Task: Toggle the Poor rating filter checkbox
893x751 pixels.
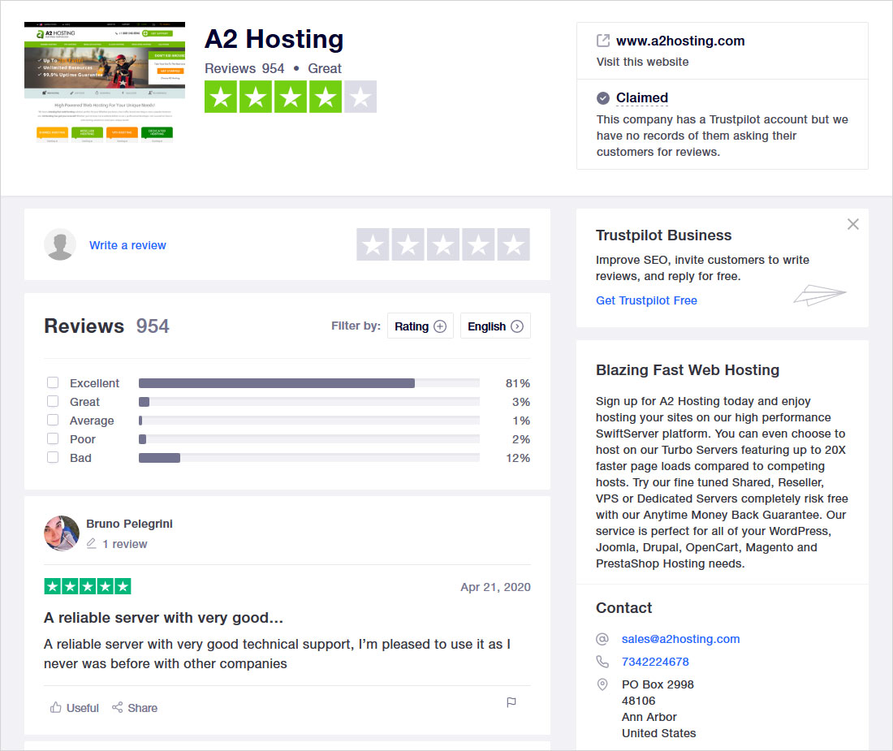Action: point(53,439)
